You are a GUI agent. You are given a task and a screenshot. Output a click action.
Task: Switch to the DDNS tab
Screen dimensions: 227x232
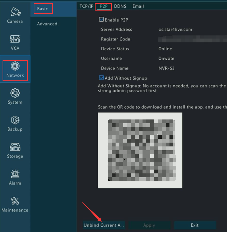120,6
